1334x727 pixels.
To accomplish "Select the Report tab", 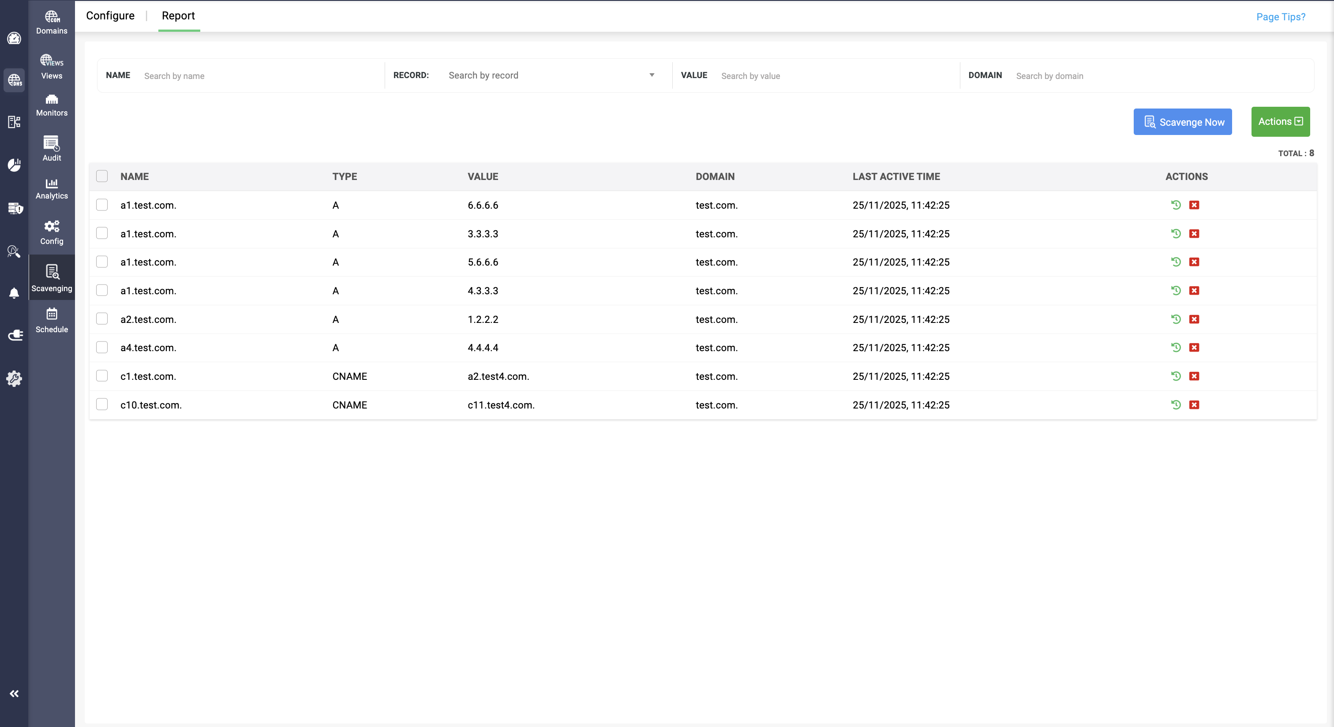I will pyautogui.click(x=178, y=15).
